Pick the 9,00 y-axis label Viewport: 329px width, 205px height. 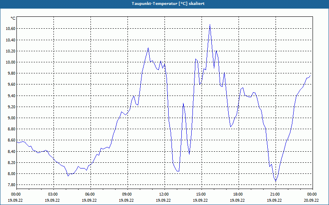coord(12,118)
